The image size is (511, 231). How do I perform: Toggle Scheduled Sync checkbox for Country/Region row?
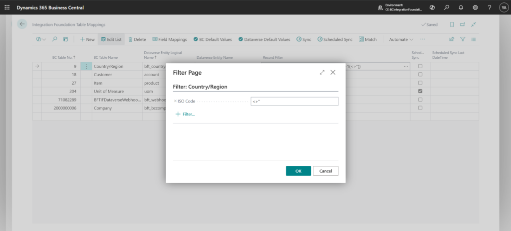(420, 66)
